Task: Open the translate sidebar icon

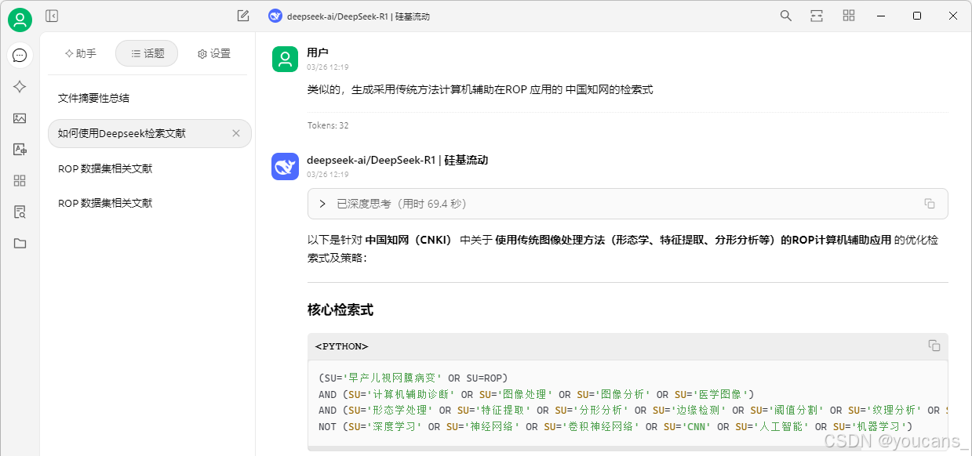Action: click(x=20, y=150)
